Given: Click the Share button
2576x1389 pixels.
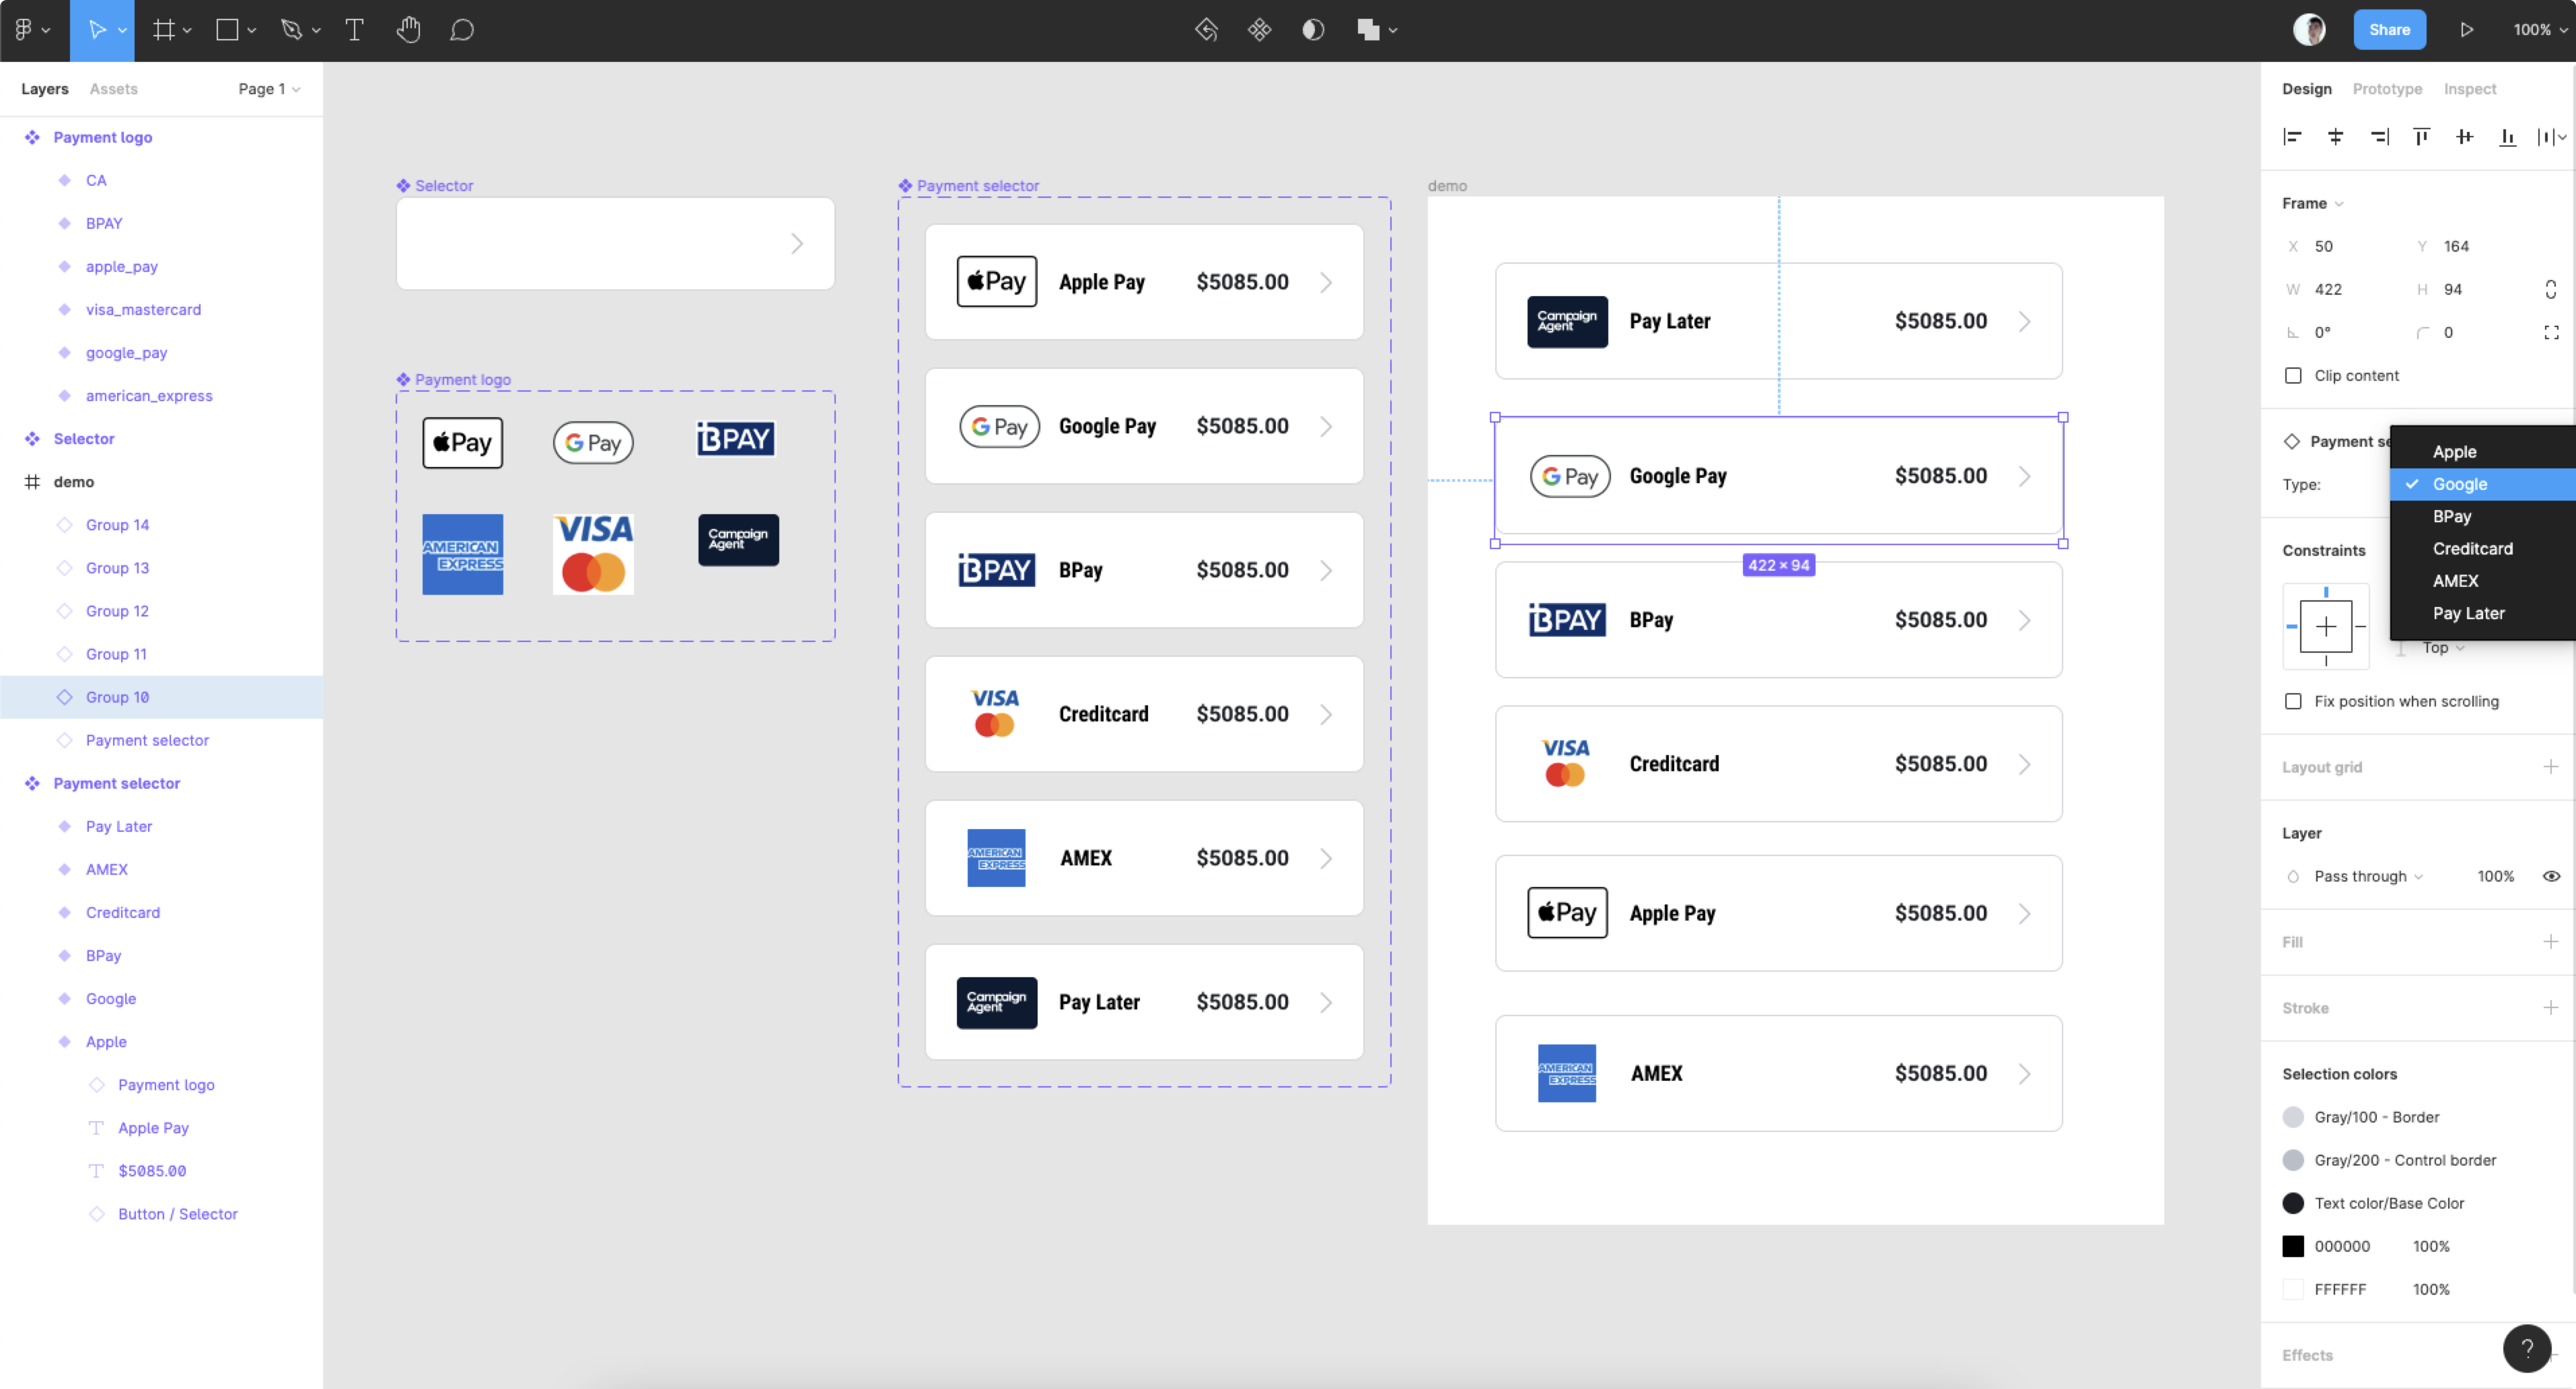Looking at the screenshot, I should pos(2389,30).
